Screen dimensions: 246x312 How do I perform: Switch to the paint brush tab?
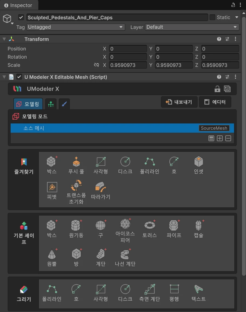64,104
